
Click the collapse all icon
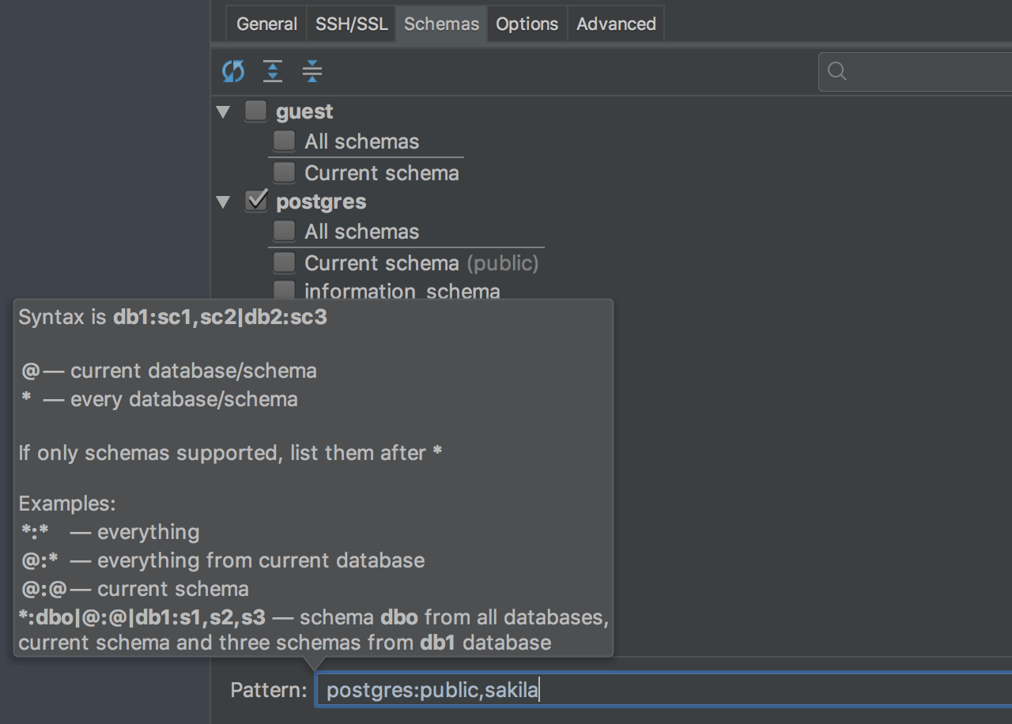click(x=312, y=72)
